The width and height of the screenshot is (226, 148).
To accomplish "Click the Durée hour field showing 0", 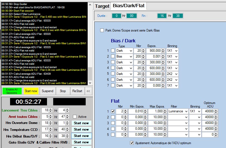I will (x=116, y=16).
